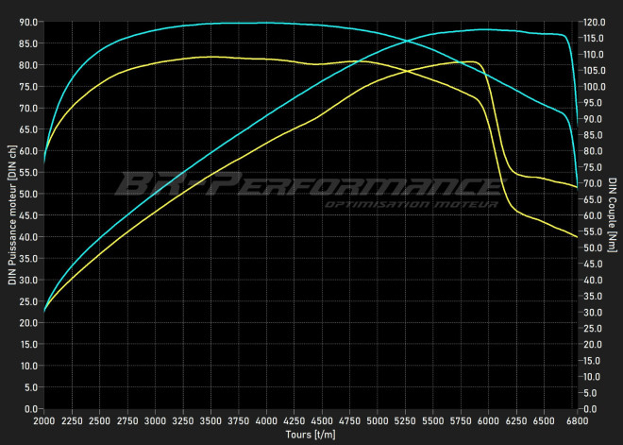Select 100.0 on the right torque axis
Image resolution: width=623 pixels, height=445 pixels.
point(593,87)
